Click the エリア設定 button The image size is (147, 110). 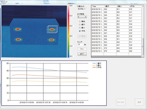click(82, 36)
